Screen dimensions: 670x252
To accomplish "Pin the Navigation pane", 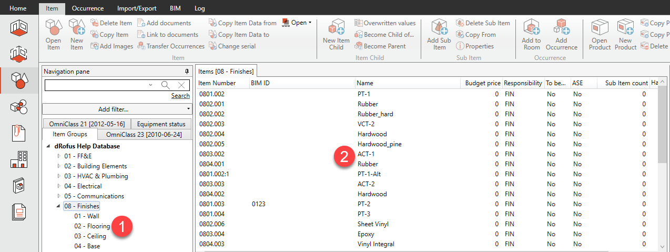I will (x=187, y=72).
